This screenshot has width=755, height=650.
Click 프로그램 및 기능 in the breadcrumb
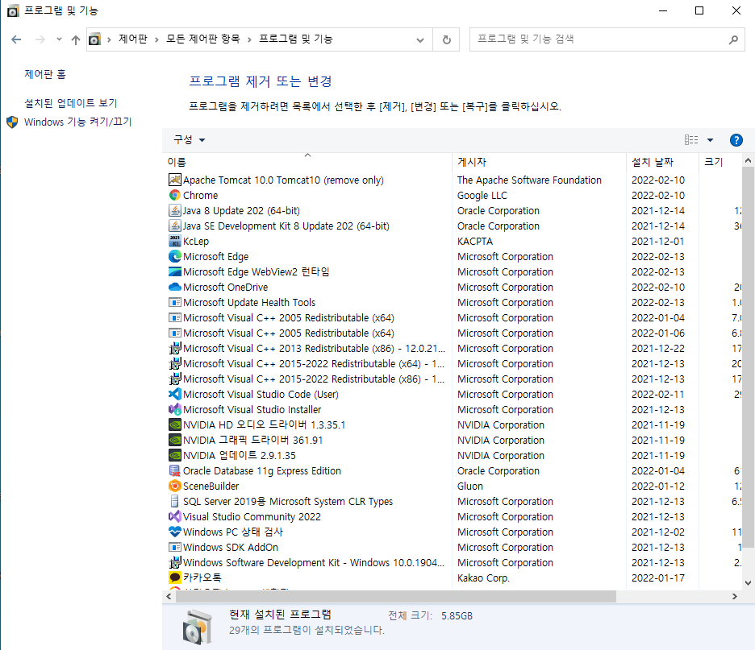point(296,39)
